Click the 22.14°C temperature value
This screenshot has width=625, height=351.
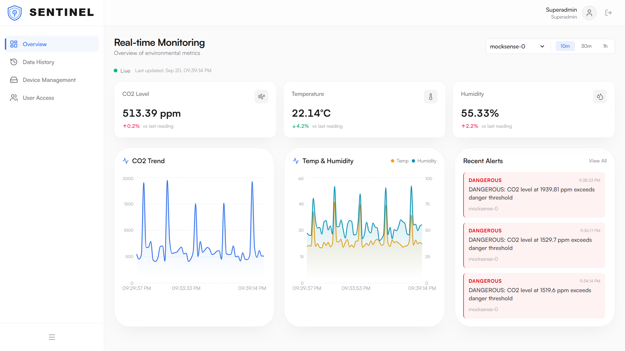pyautogui.click(x=311, y=113)
